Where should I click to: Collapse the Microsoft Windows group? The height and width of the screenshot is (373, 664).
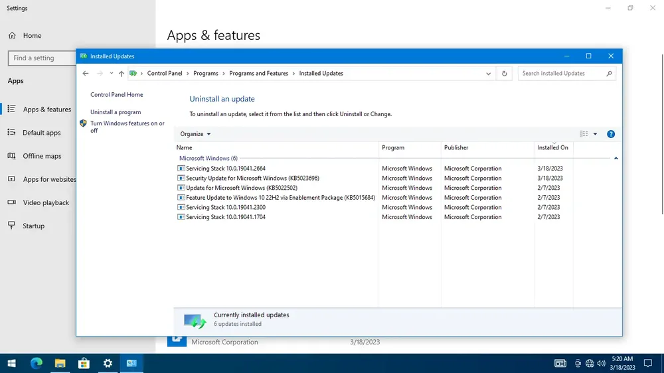coord(616,159)
